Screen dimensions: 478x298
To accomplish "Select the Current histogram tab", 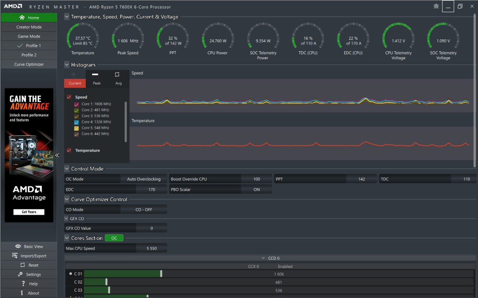I will point(75,83).
